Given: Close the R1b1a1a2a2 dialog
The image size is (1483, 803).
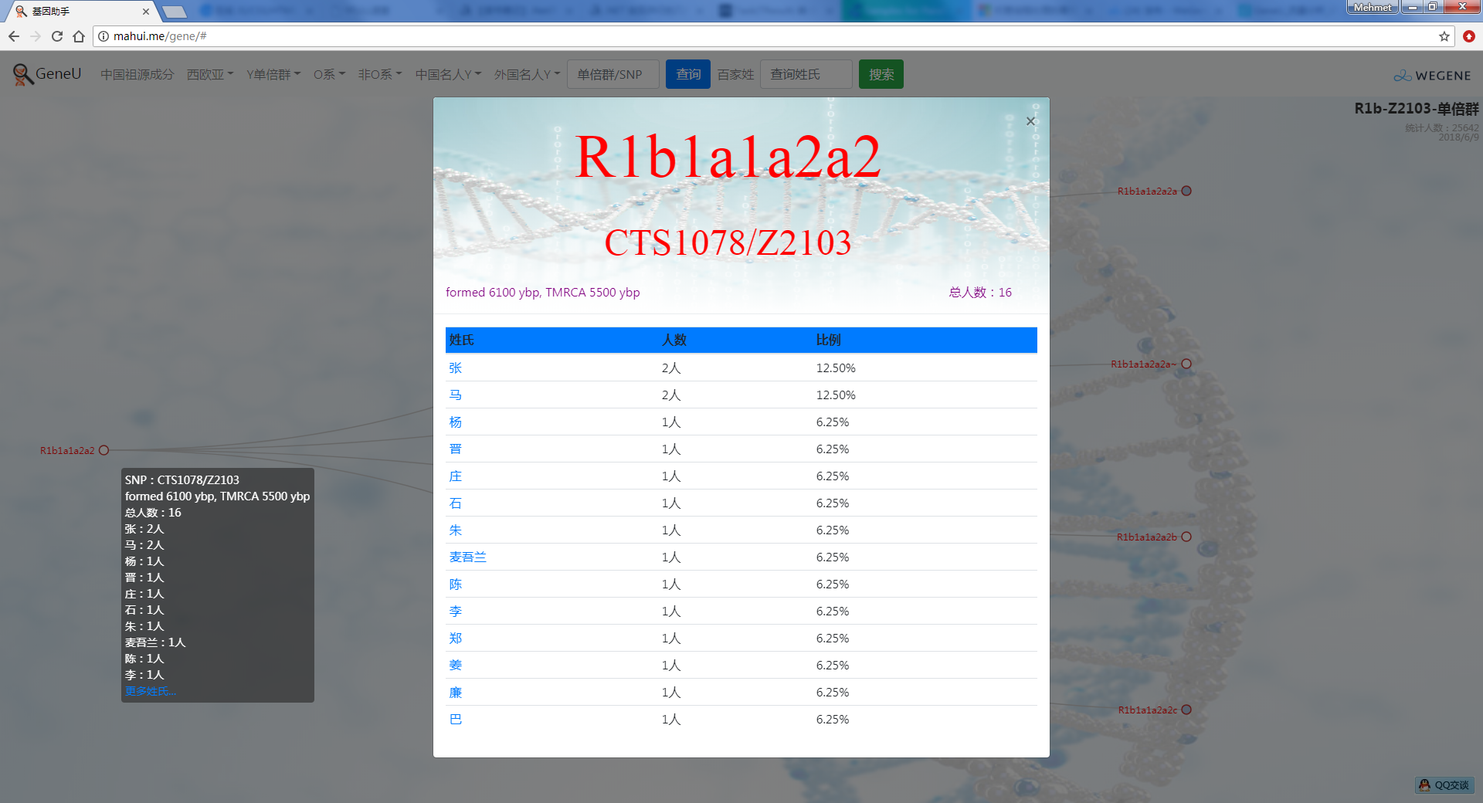Looking at the screenshot, I should (x=1030, y=121).
